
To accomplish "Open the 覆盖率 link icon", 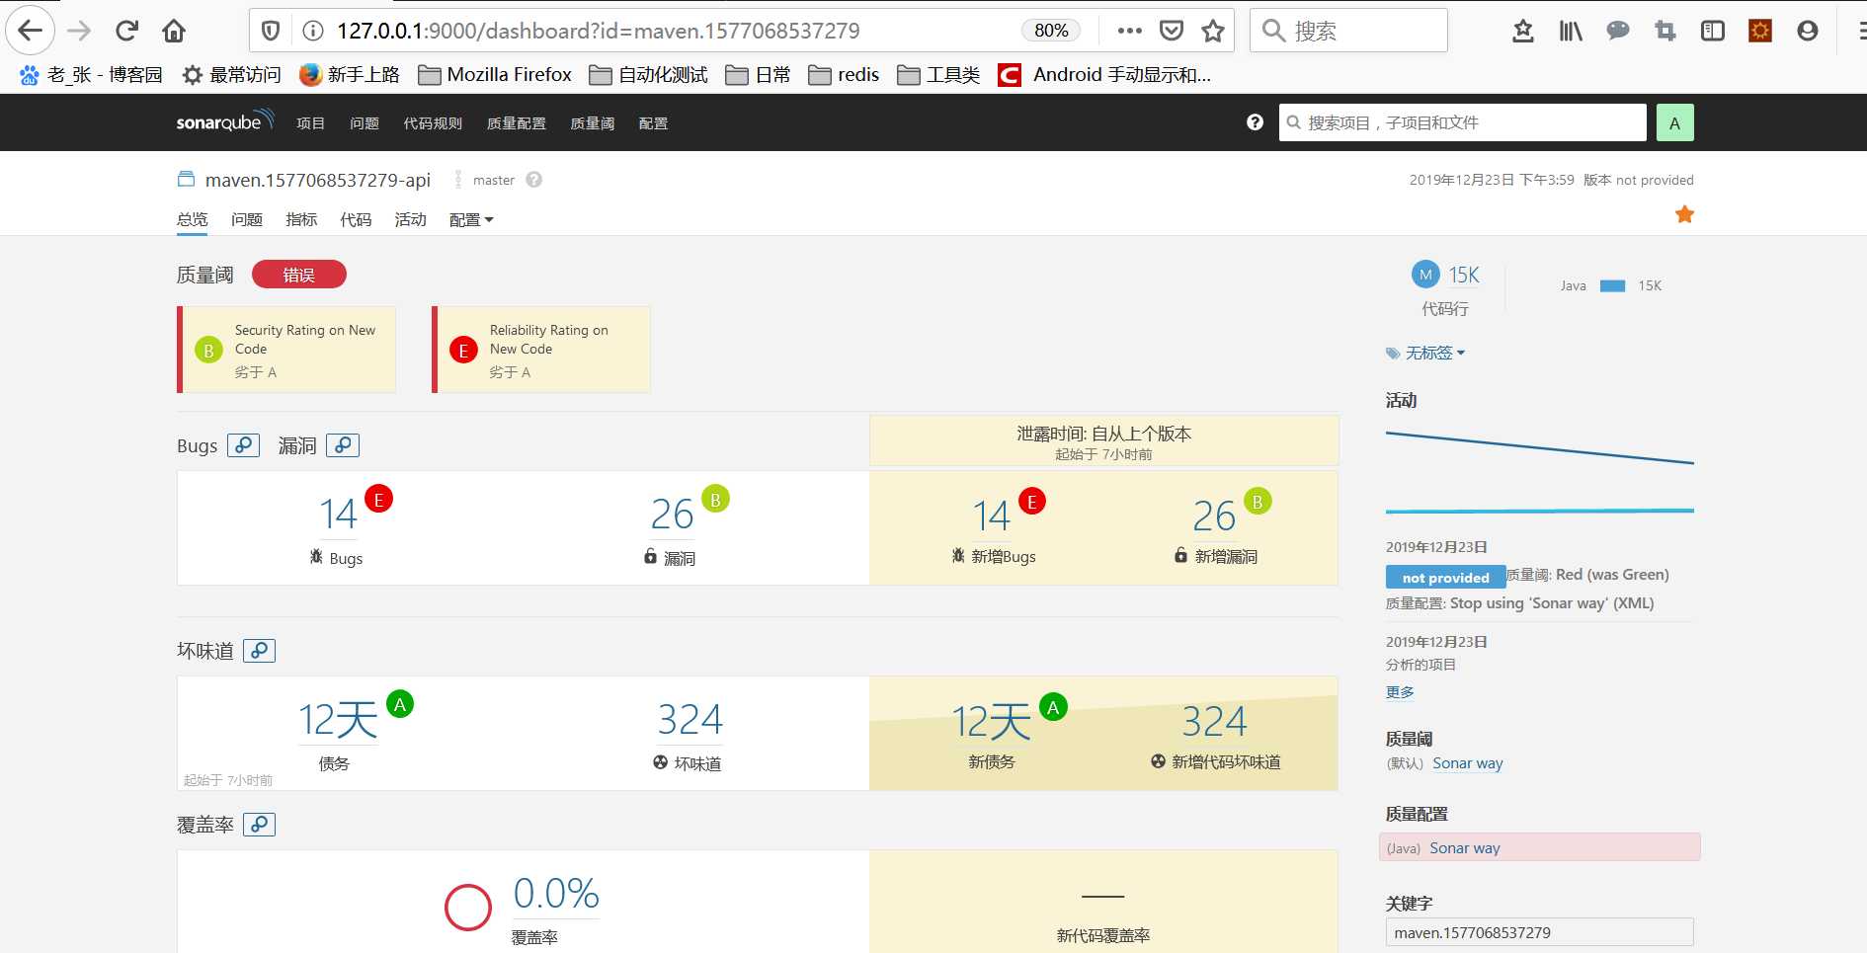I will 259,825.
